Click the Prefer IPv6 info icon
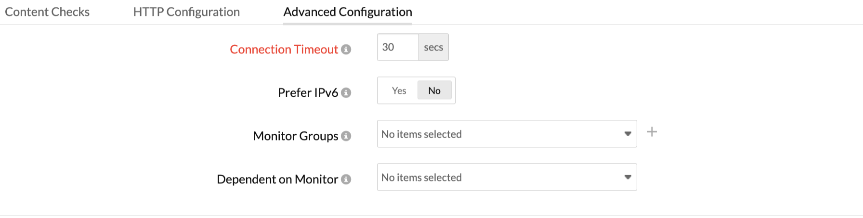 coord(346,93)
